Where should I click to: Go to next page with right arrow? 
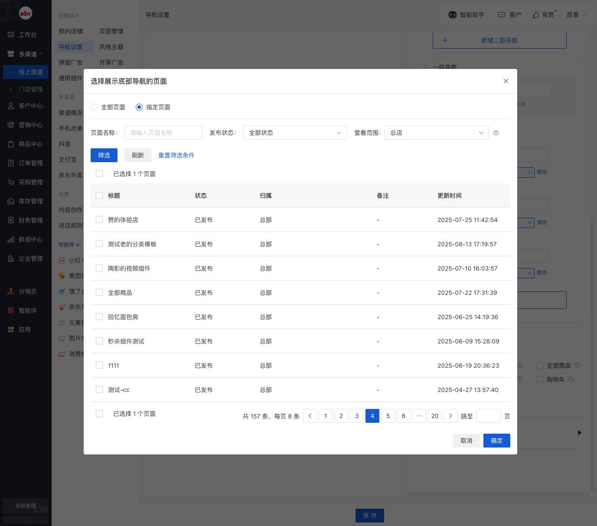click(x=450, y=416)
